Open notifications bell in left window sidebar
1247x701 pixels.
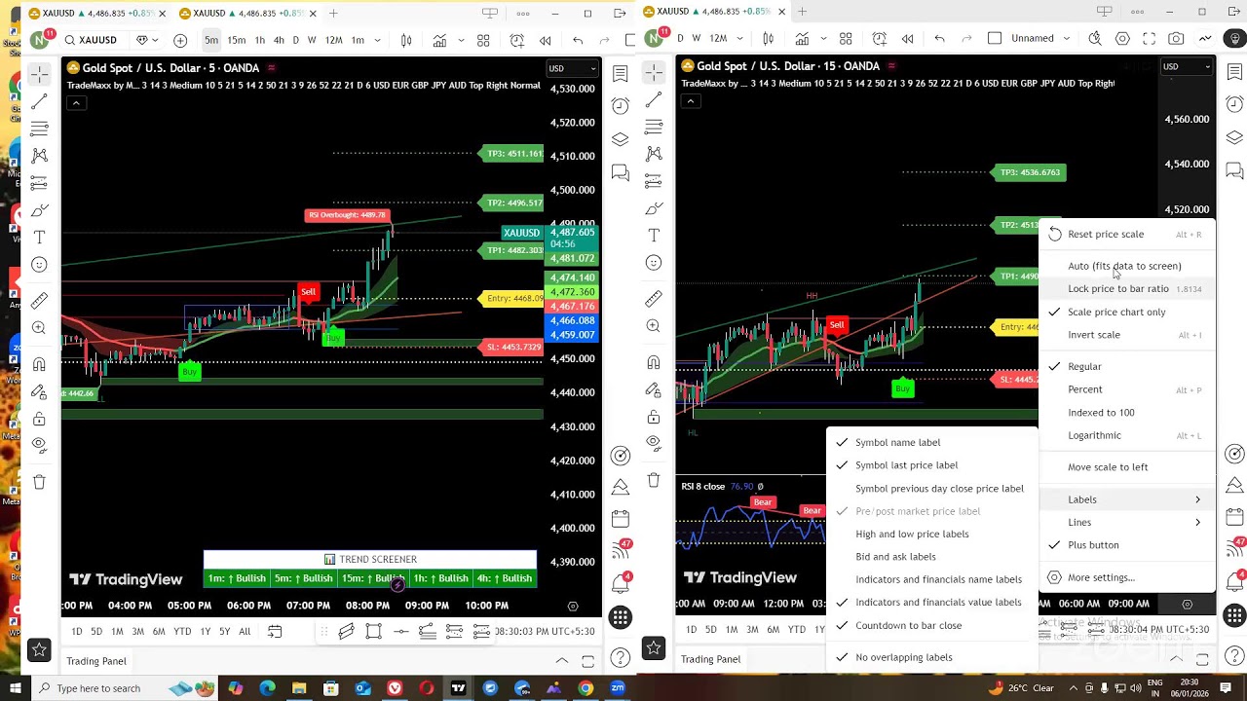[621, 582]
